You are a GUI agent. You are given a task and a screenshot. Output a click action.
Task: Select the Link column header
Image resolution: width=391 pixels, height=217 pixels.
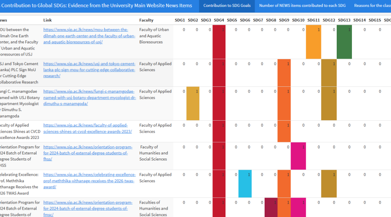point(48,20)
